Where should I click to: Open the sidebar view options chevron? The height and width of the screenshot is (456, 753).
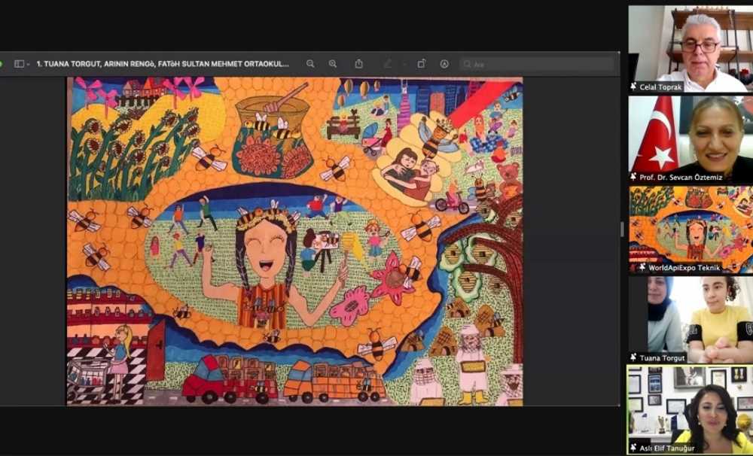[29, 64]
